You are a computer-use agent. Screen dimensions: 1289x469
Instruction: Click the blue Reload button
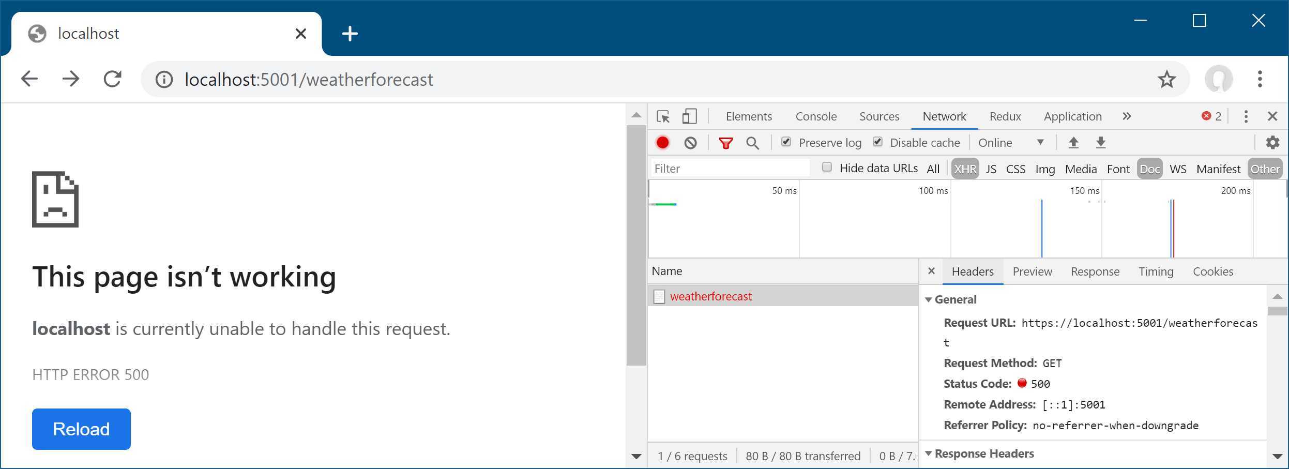81,429
